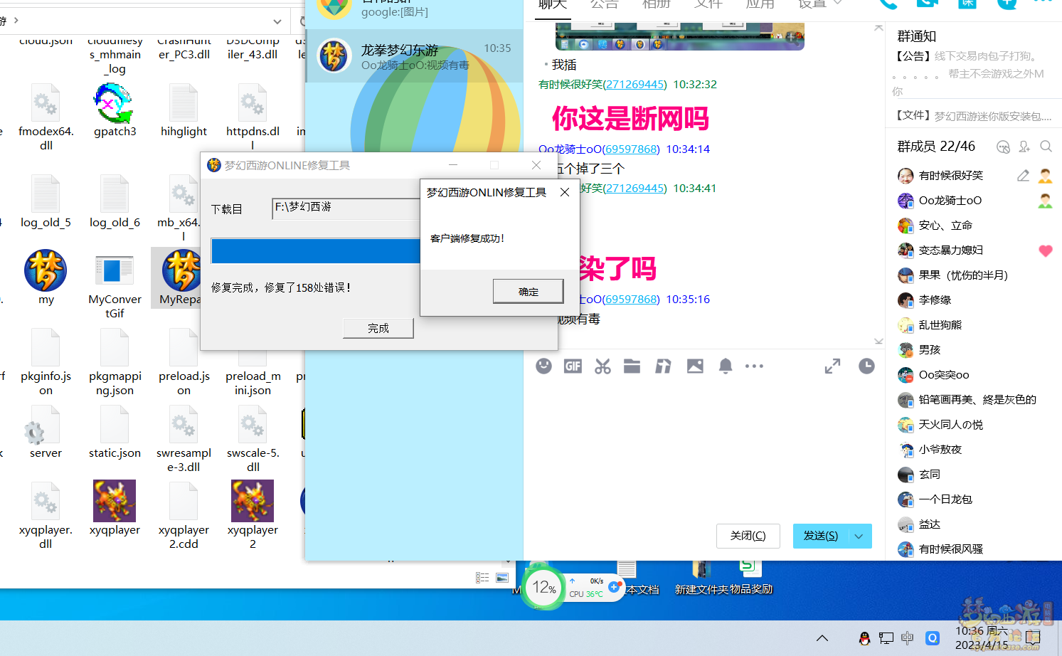Click the 关闭(C) button in chat

click(x=748, y=536)
